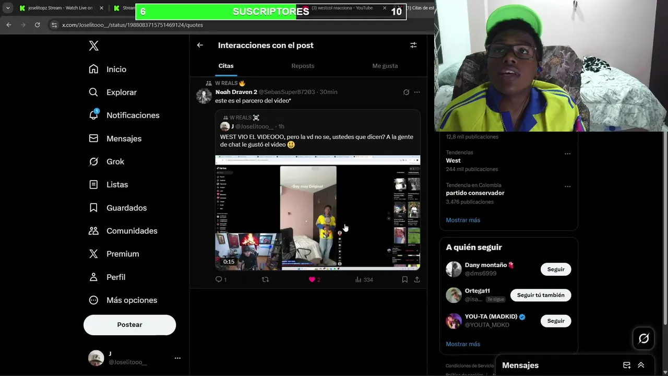This screenshot has height=376, width=668.
Task: Open Grok in sidebar
Action: (x=106, y=162)
